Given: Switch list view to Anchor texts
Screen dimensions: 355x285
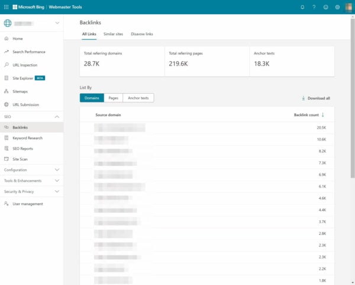Looking at the screenshot, I should [138, 98].
